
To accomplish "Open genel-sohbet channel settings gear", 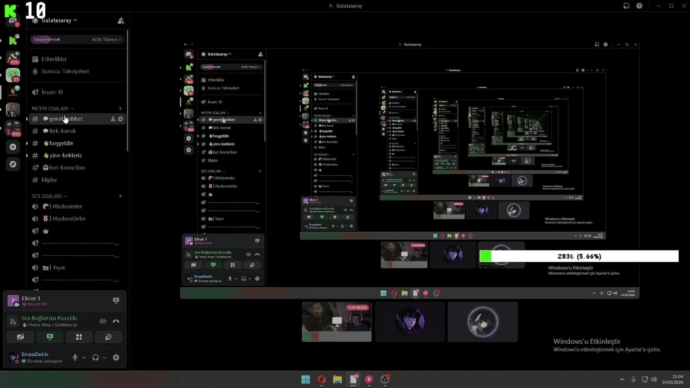I will coord(120,119).
